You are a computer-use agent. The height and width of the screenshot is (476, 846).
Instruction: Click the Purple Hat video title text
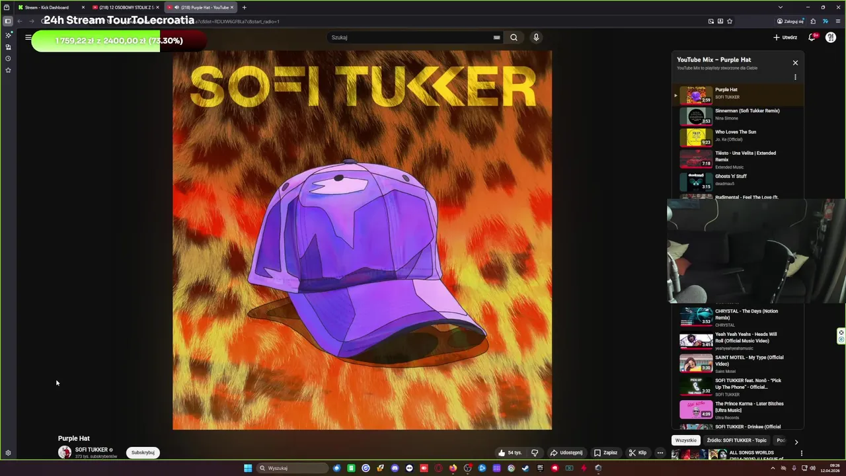(74, 438)
